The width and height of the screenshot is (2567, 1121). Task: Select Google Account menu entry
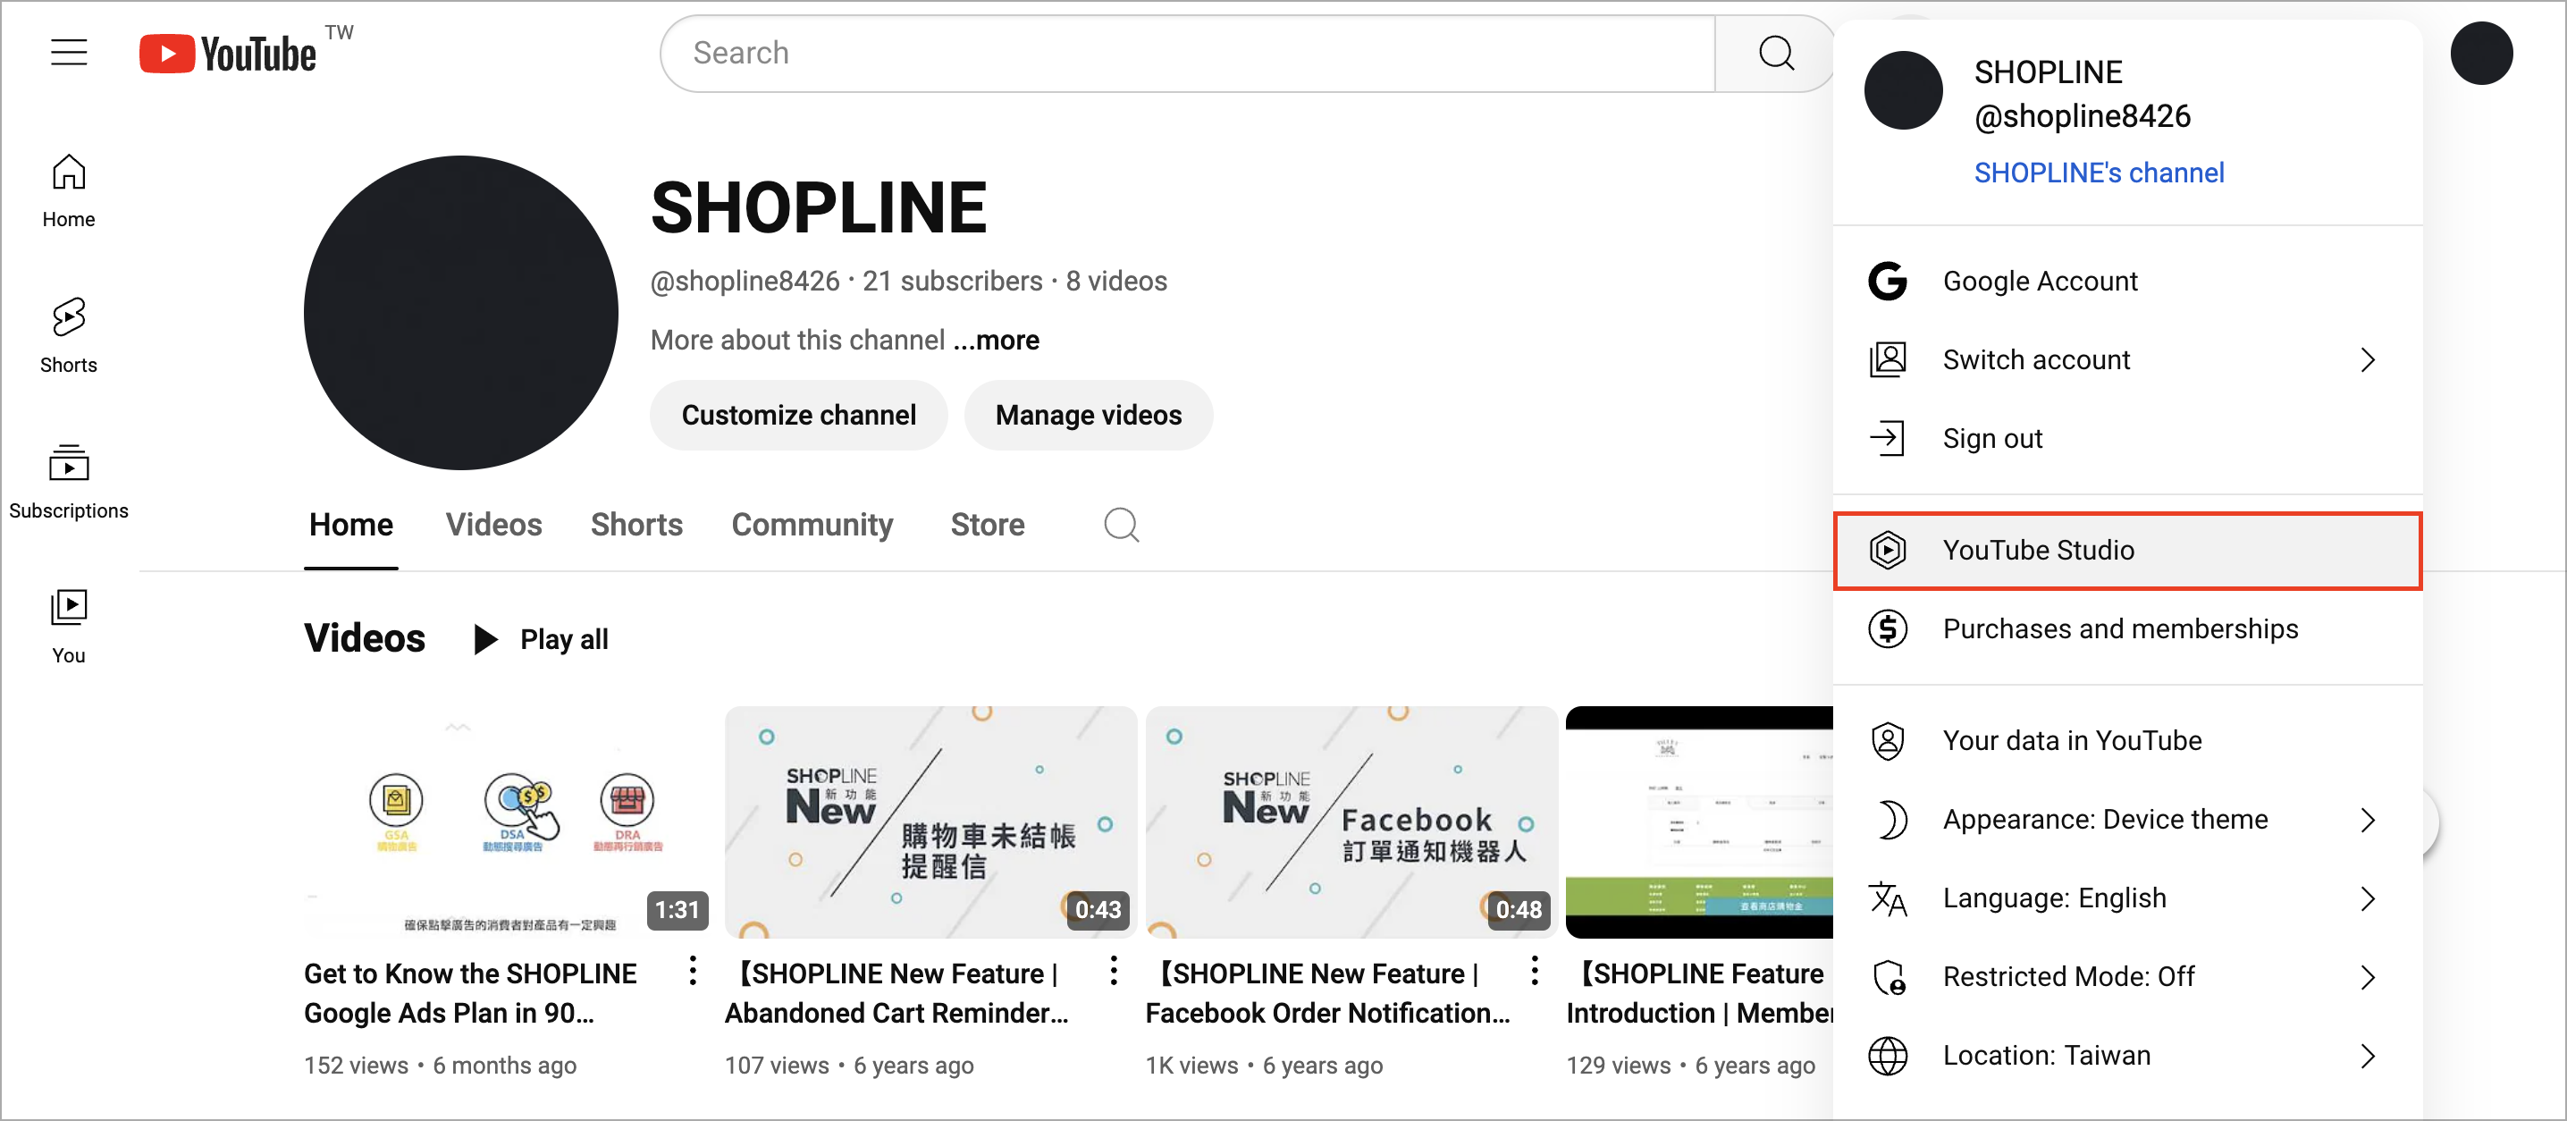[2127, 281]
